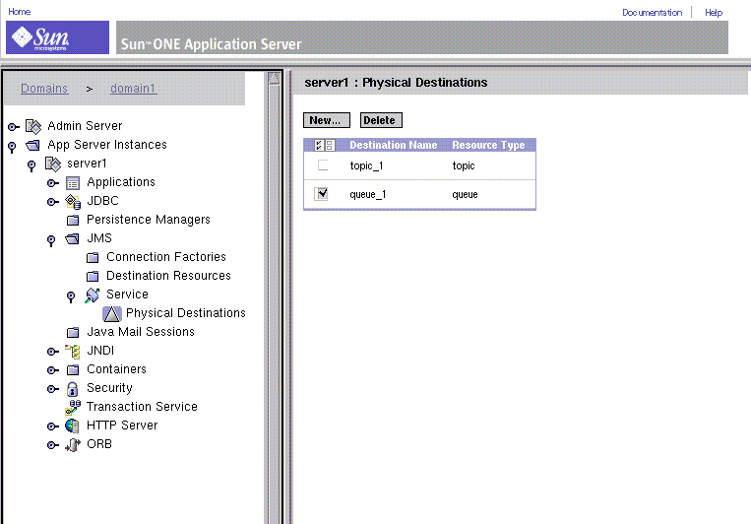Click the tree panel vertical scrollbar track
Image resolution: width=751 pixels, height=524 pixels.
click(274, 304)
